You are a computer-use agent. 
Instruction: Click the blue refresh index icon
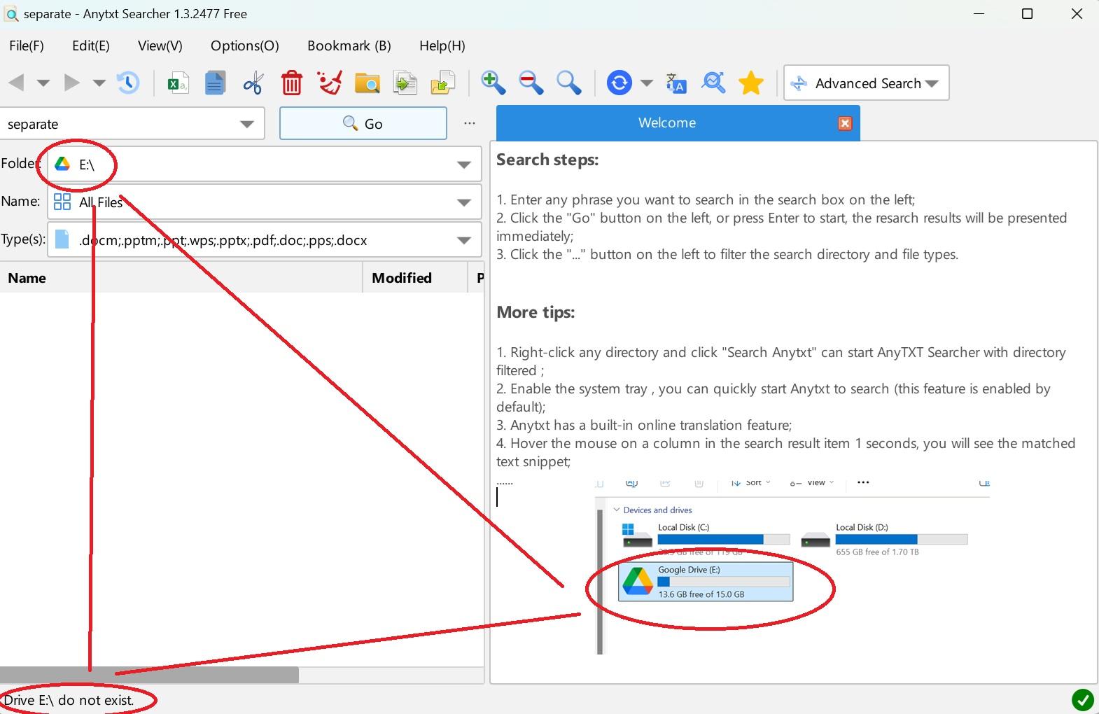pos(619,83)
